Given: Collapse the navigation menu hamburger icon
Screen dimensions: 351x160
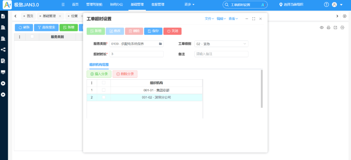Looking at the screenshot, I should (63, 5).
